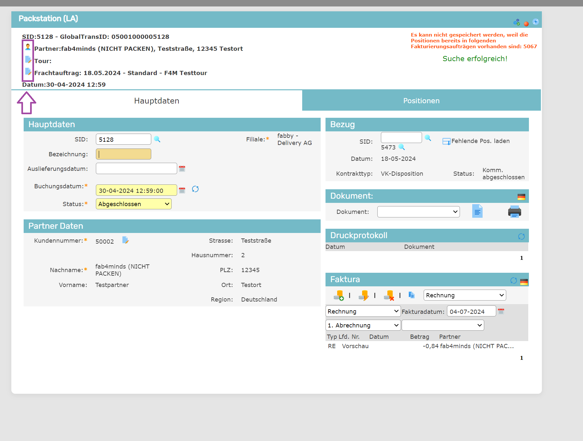This screenshot has width=583, height=441.
Task: Click the add invoice coins icon
Action: click(338, 295)
